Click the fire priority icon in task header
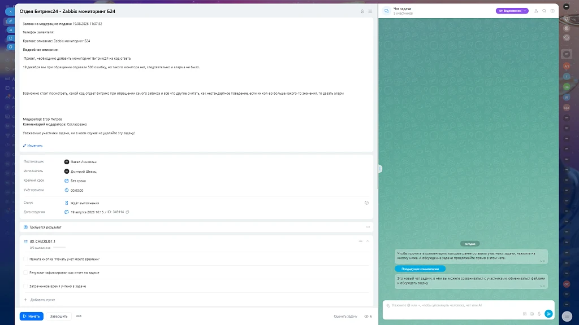Viewport: 579px width, 325px height. click(362, 11)
